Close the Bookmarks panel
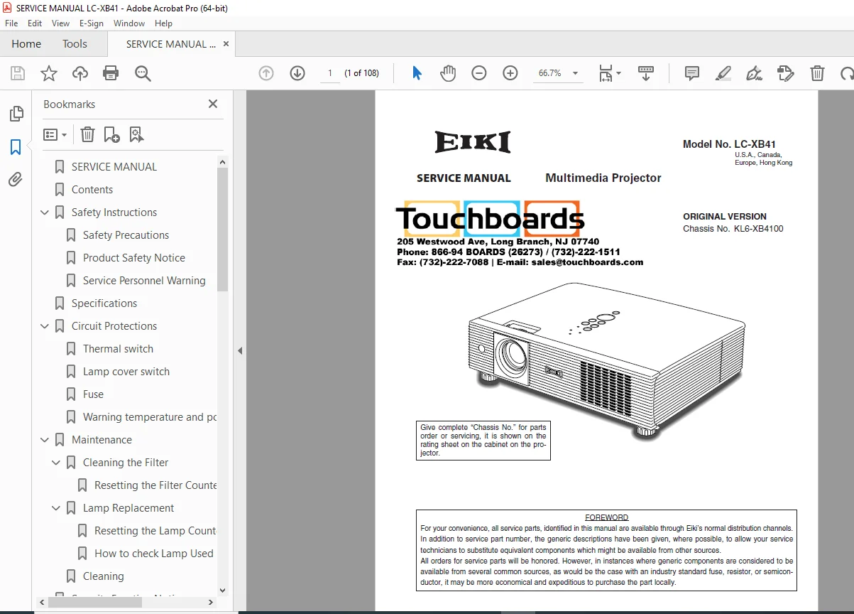The width and height of the screenshot is (854, 614). point(213,104)
